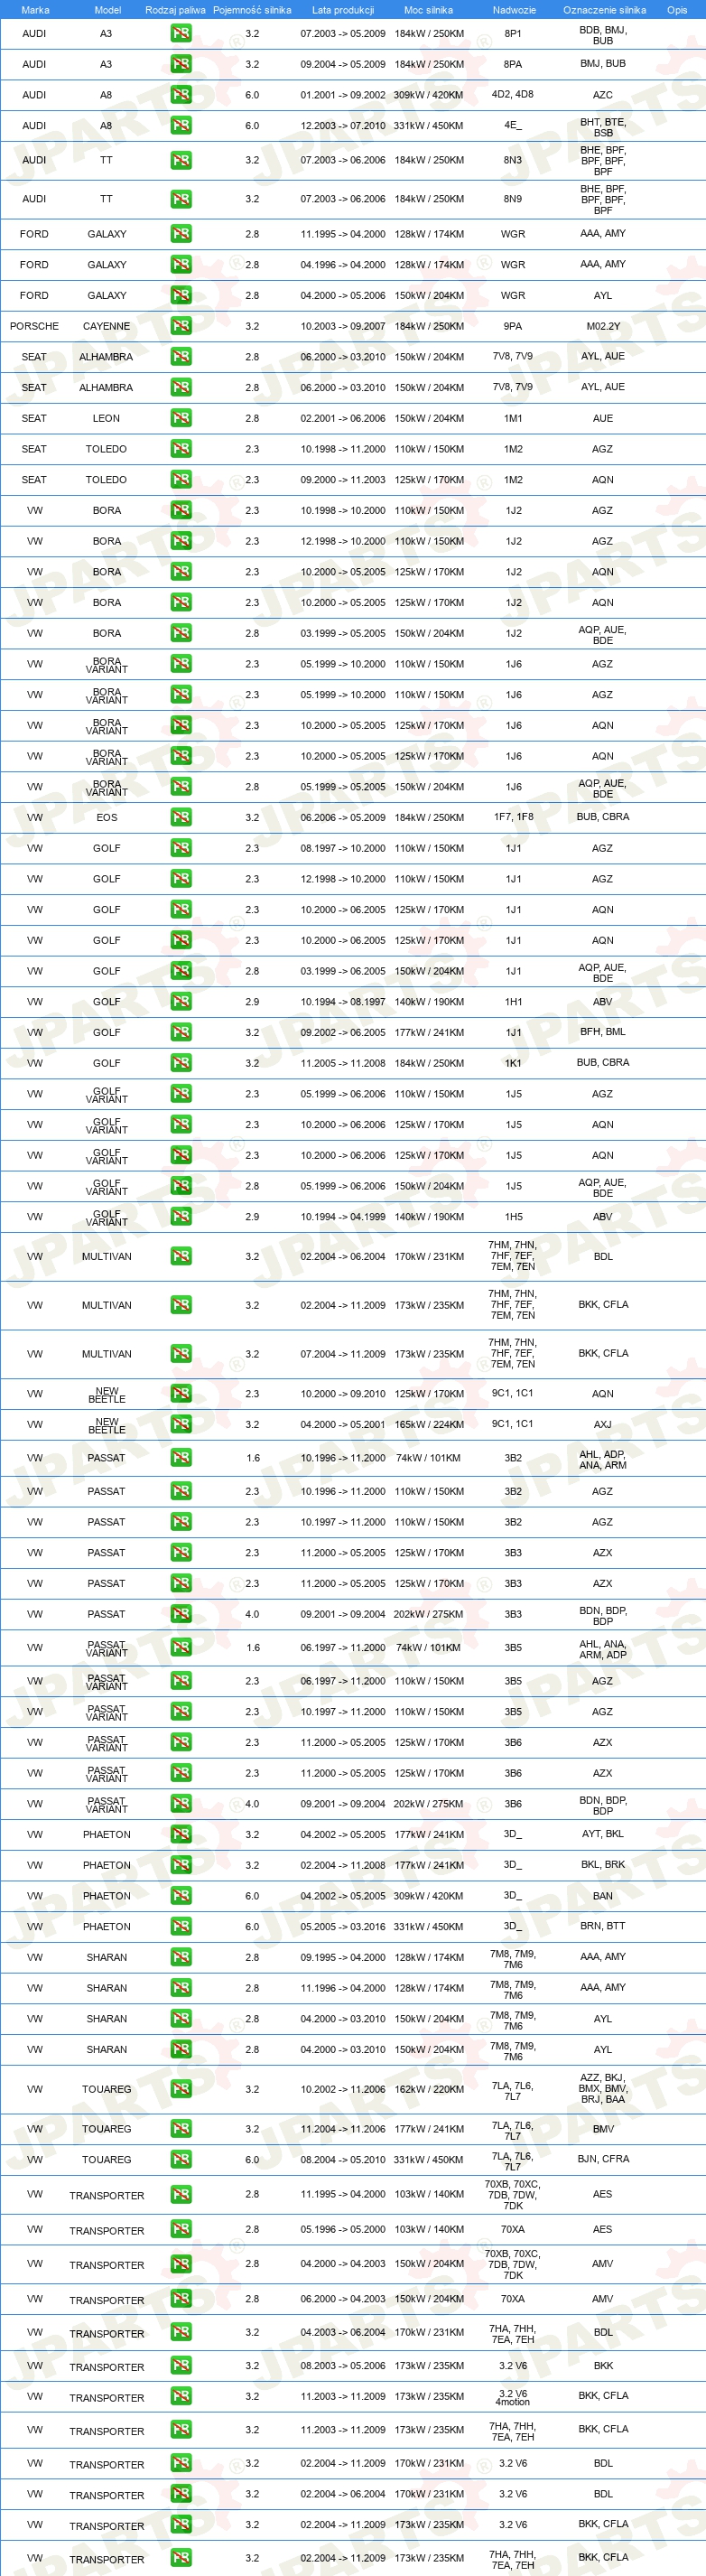Click fuel icon in Seat Toledo AQN row
Image resolution: width=706 pixels, height=2576 pixels.
[181, 480]
